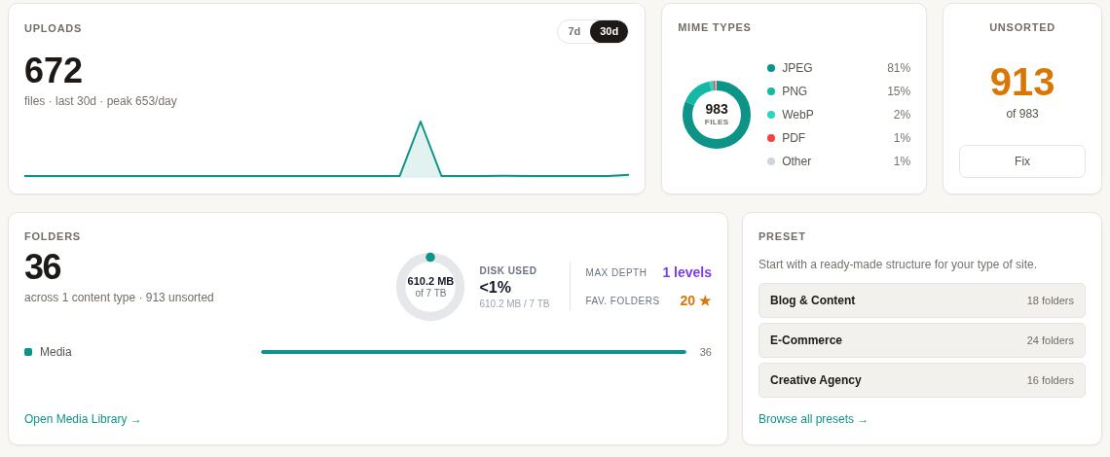Click the '18 folders' label
Screen dimensions: 1110x457
tap(1050, 300)
